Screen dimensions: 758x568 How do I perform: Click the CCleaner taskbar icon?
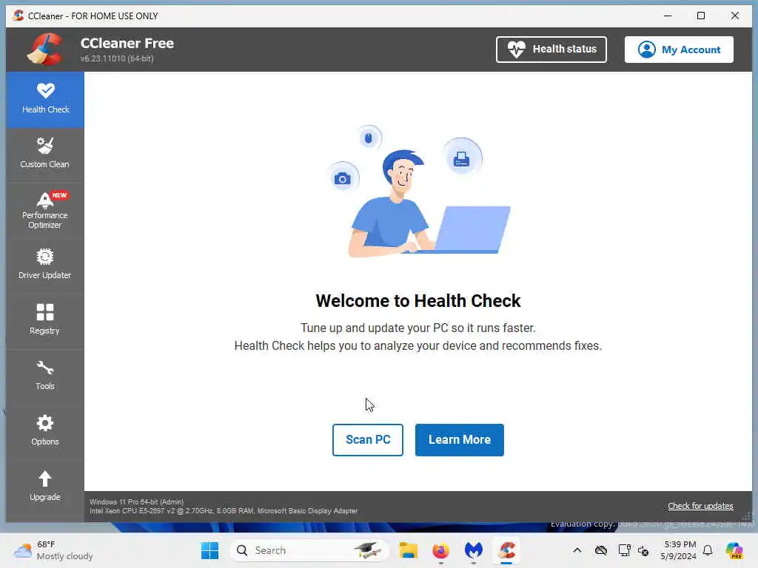(x=506, y=550)
